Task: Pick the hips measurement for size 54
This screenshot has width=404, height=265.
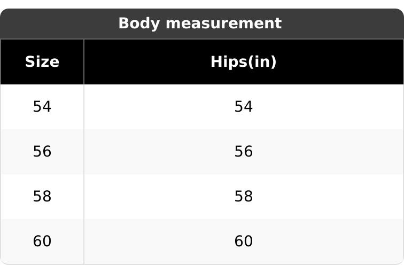Action: click(243, 107)
